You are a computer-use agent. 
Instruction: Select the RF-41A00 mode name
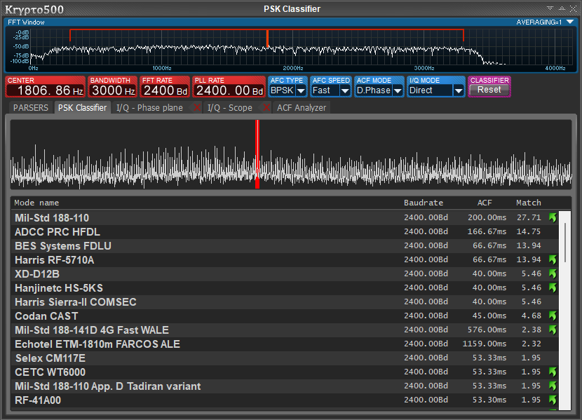38,400
